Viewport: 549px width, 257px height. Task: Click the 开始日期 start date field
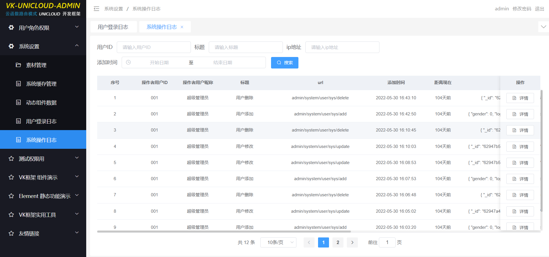coord(159,62)
